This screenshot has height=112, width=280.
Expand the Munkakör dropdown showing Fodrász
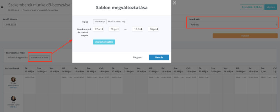(x=232, y=25)
